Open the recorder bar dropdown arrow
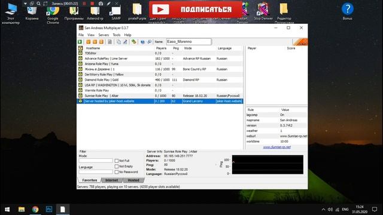The image size is (383, 215). (x=25, y=4)
